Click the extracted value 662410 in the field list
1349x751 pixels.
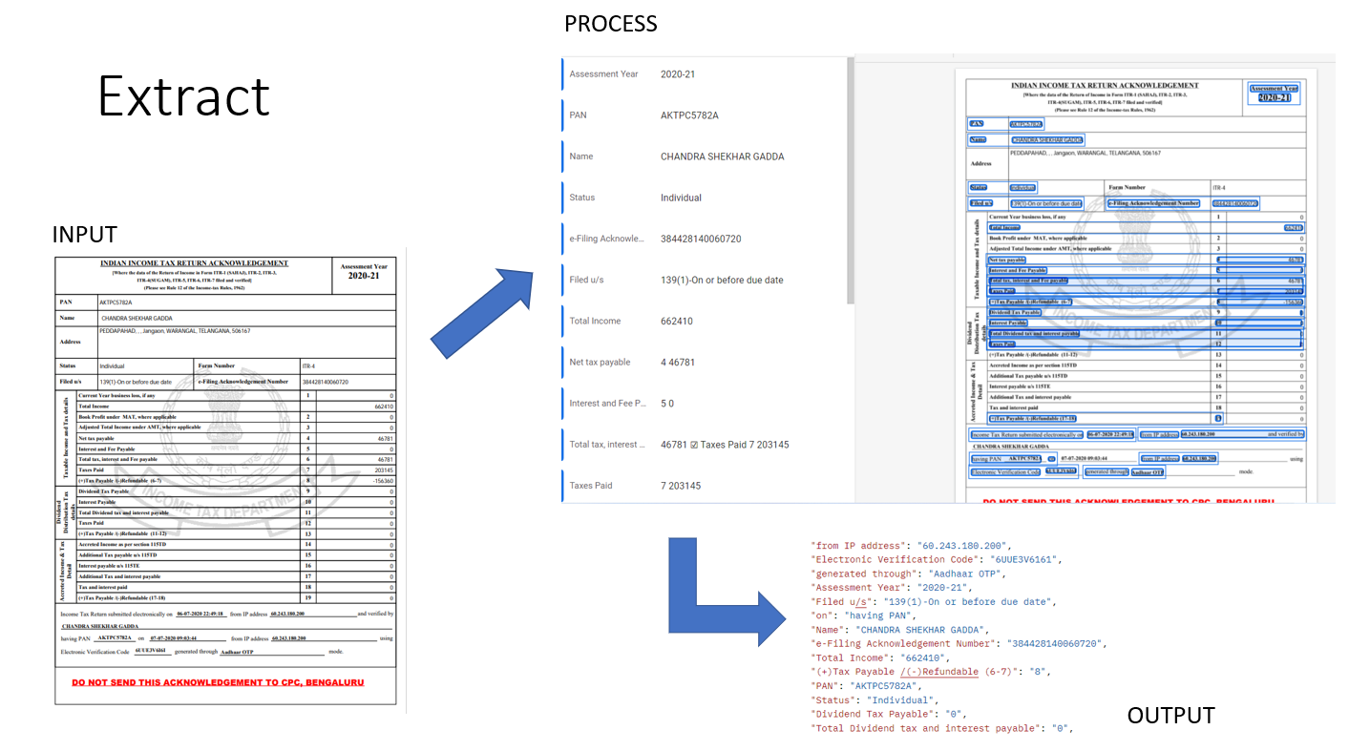(677, 321)
